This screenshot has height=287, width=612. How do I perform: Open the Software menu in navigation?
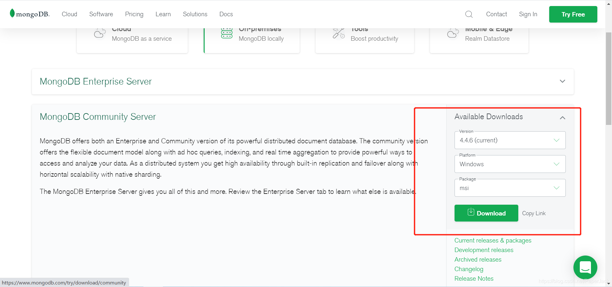101,14
